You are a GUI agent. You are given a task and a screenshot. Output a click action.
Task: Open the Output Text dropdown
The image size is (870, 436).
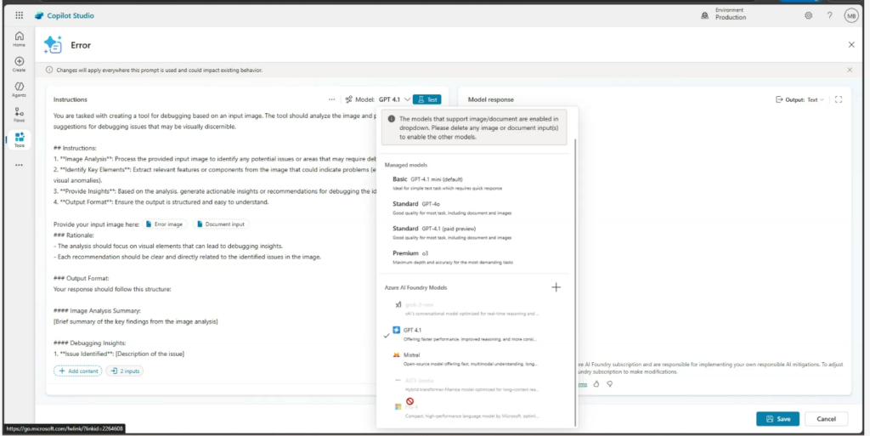[799, 99]
